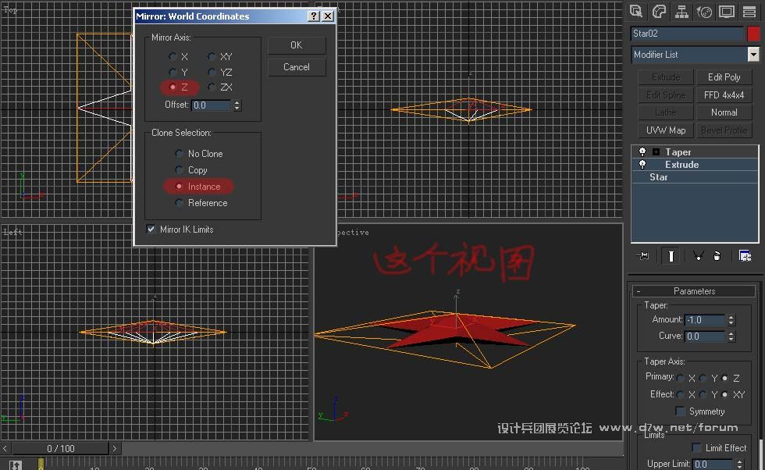Close the Mirror dialog with X
Image resolution: width=765 pixels, height=470 pixels.
point(328,16)
